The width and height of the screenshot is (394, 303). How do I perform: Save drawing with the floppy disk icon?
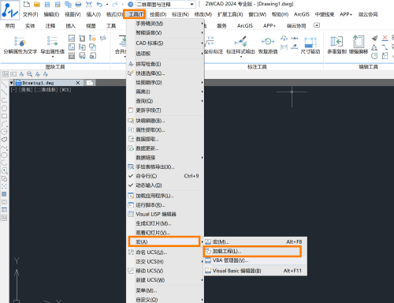[47, 4]
